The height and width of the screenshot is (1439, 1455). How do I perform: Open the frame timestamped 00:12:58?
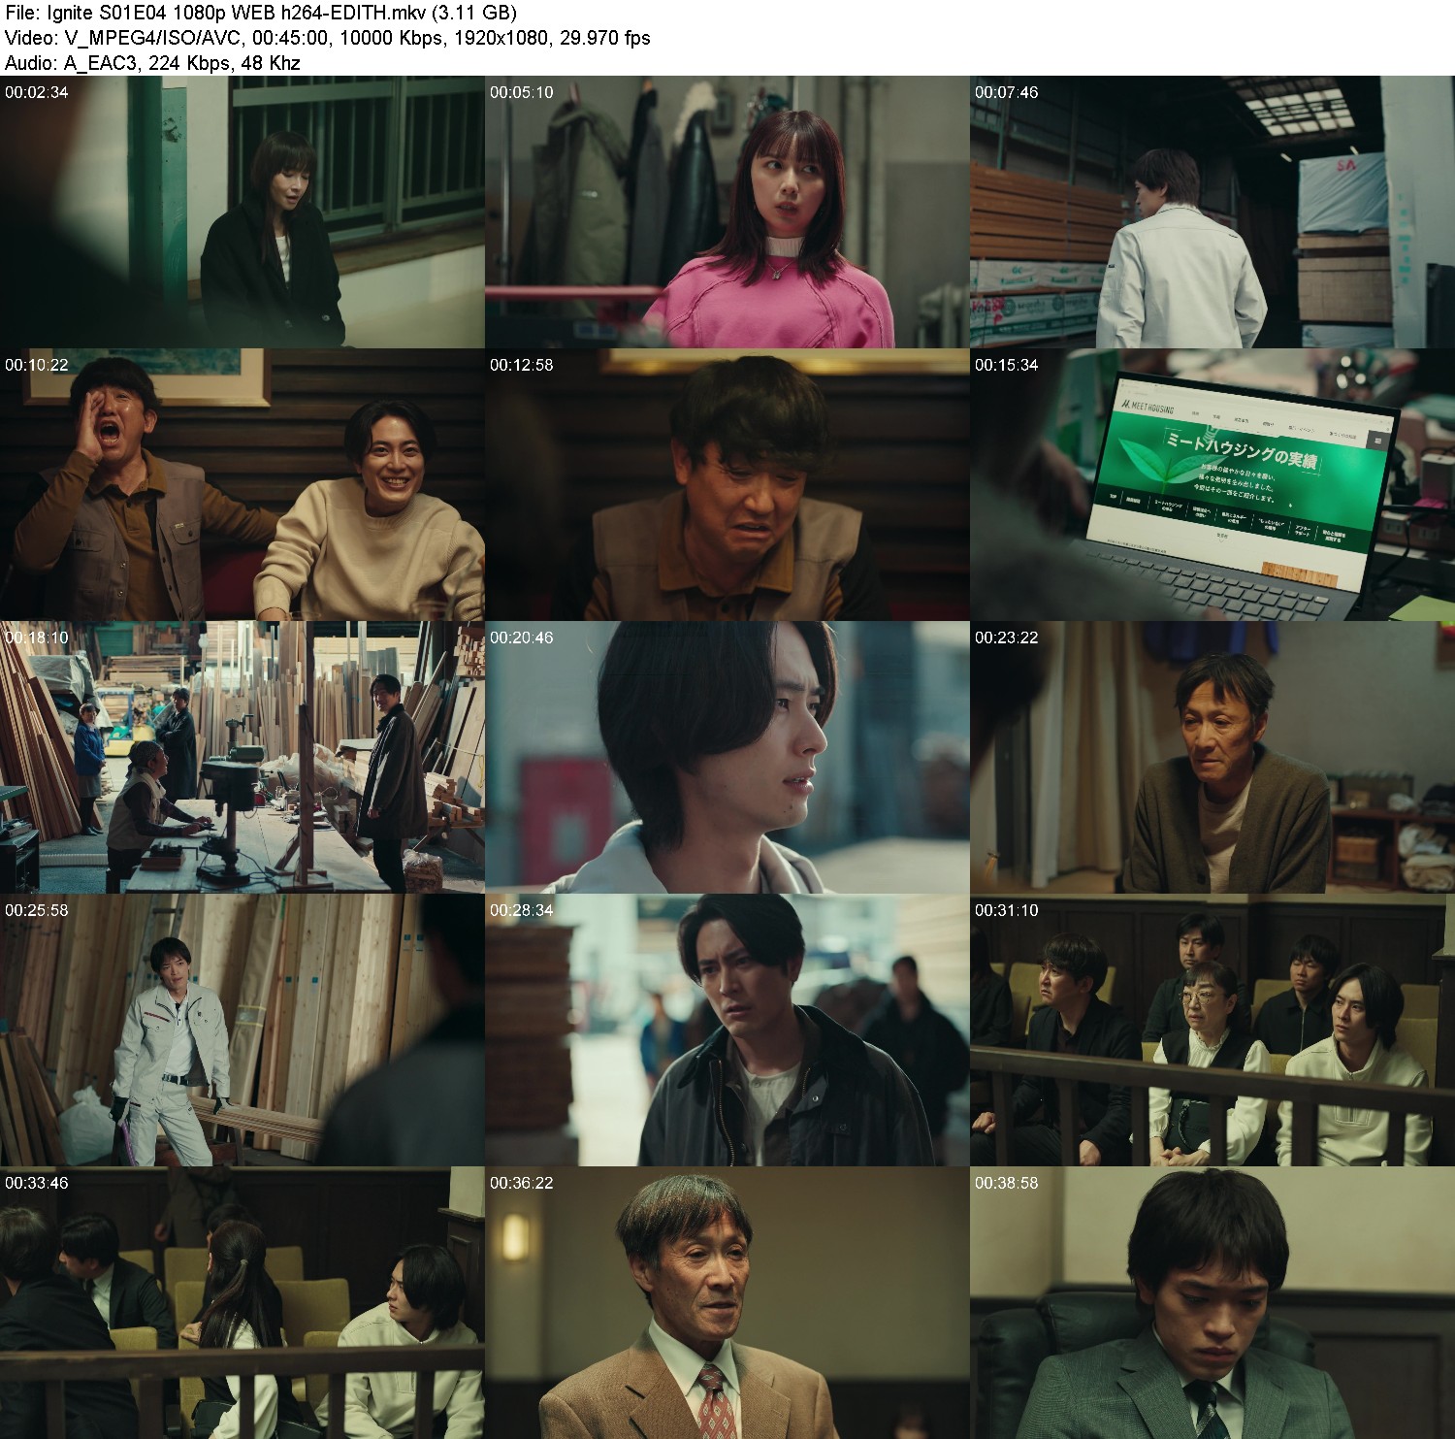[727, 484]
